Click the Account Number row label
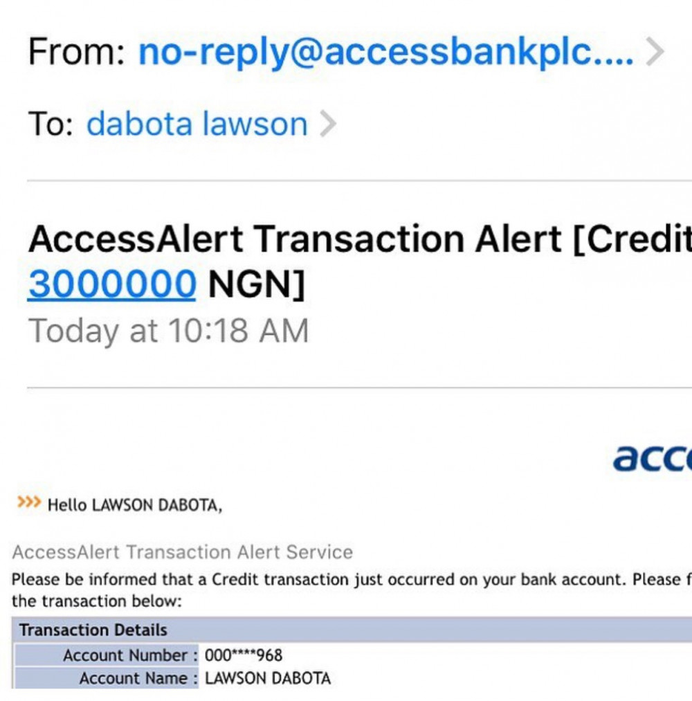692x701 pixels. [x=125, y=655]
